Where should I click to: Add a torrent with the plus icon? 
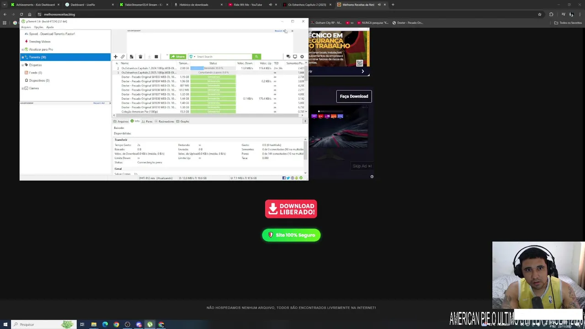pos(116,57)
